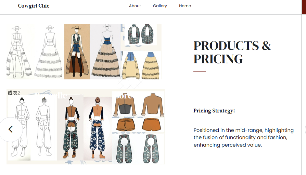Click the orange shorts front flat drawing
Screen dimensions: 306x175
click(x=124, y=125)
